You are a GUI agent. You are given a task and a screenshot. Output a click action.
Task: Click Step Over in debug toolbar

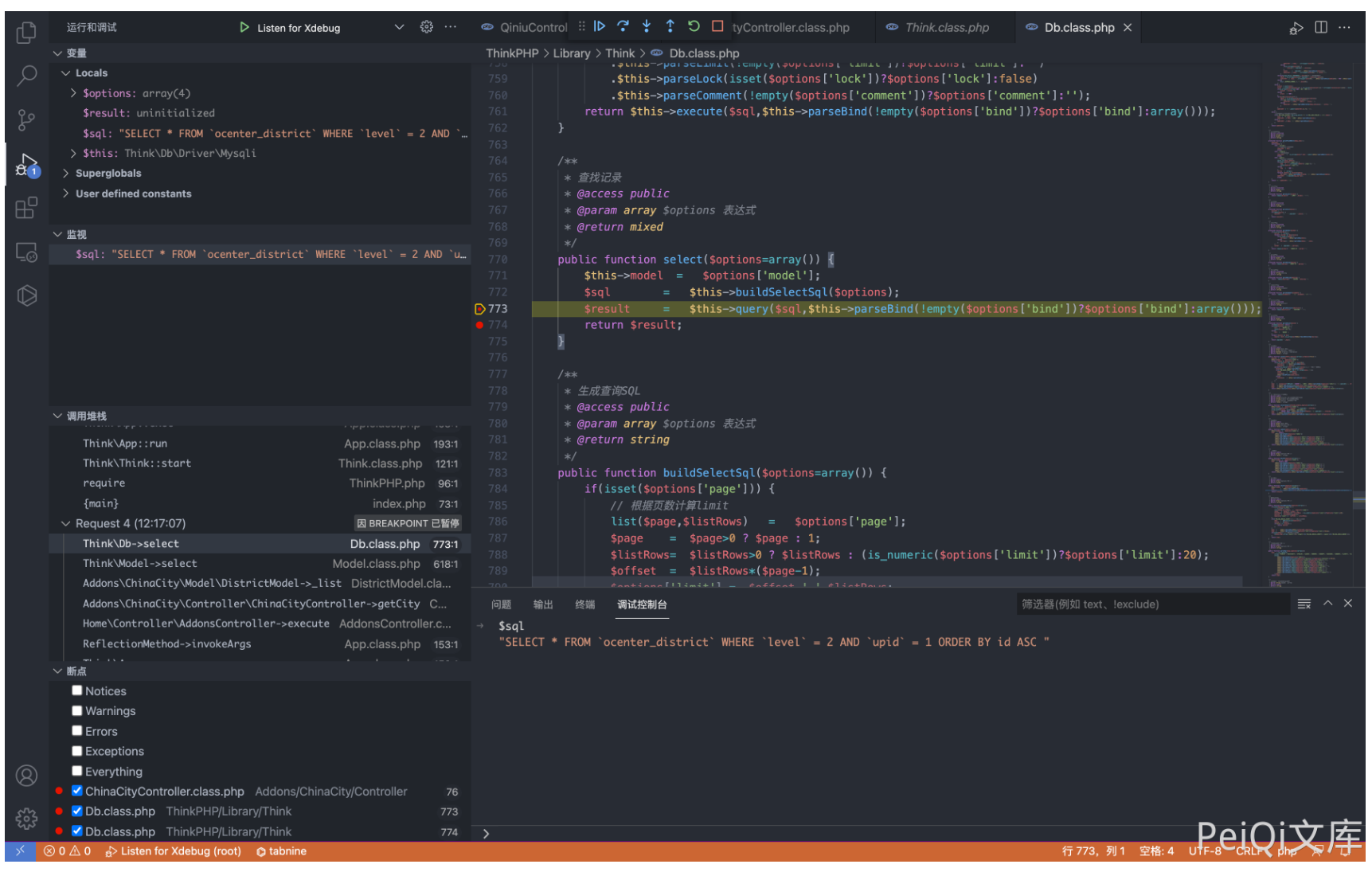pyautogui.click(x=623, y=26)
